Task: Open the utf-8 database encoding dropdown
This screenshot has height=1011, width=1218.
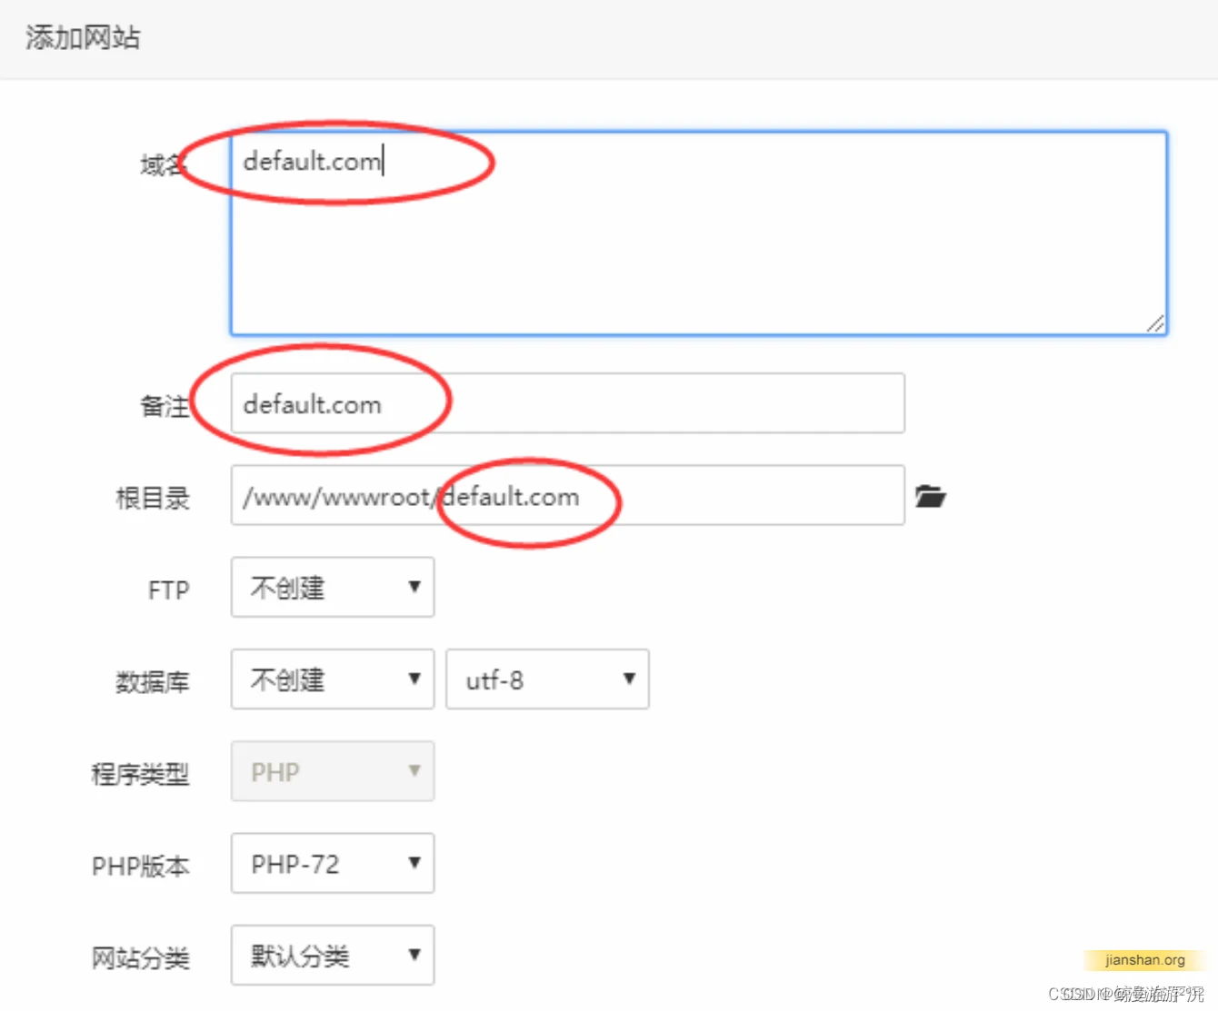Action: pyautogui.click(x=547, y=679)
